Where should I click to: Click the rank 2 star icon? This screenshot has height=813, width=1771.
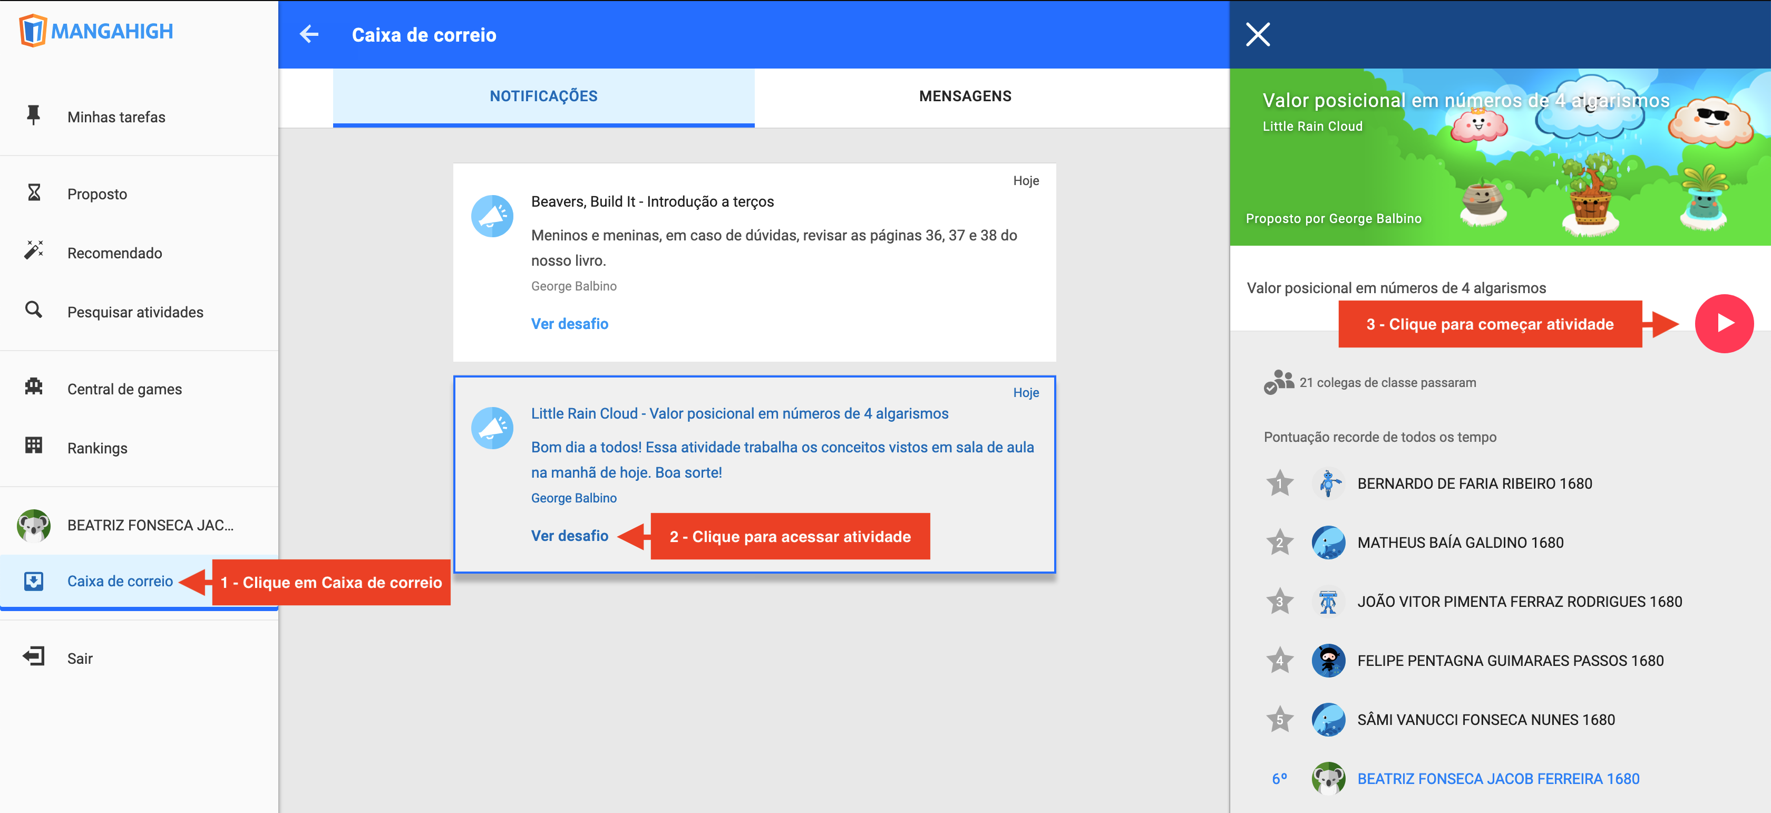click(1279, 543)
